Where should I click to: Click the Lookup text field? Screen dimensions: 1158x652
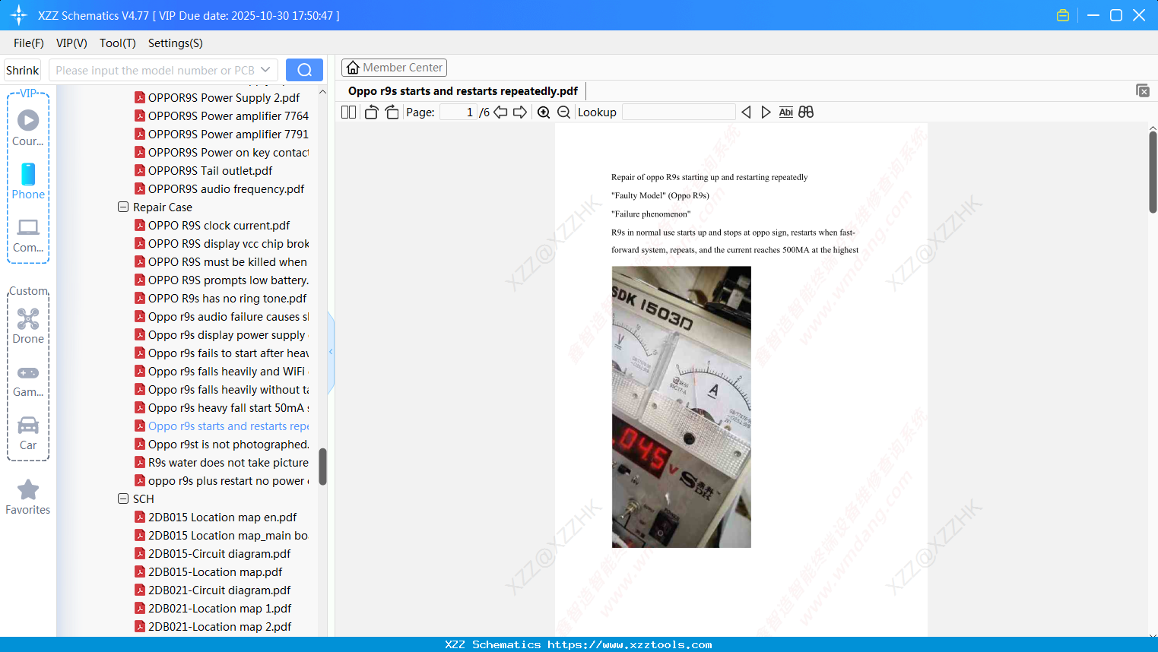[679, 112]
